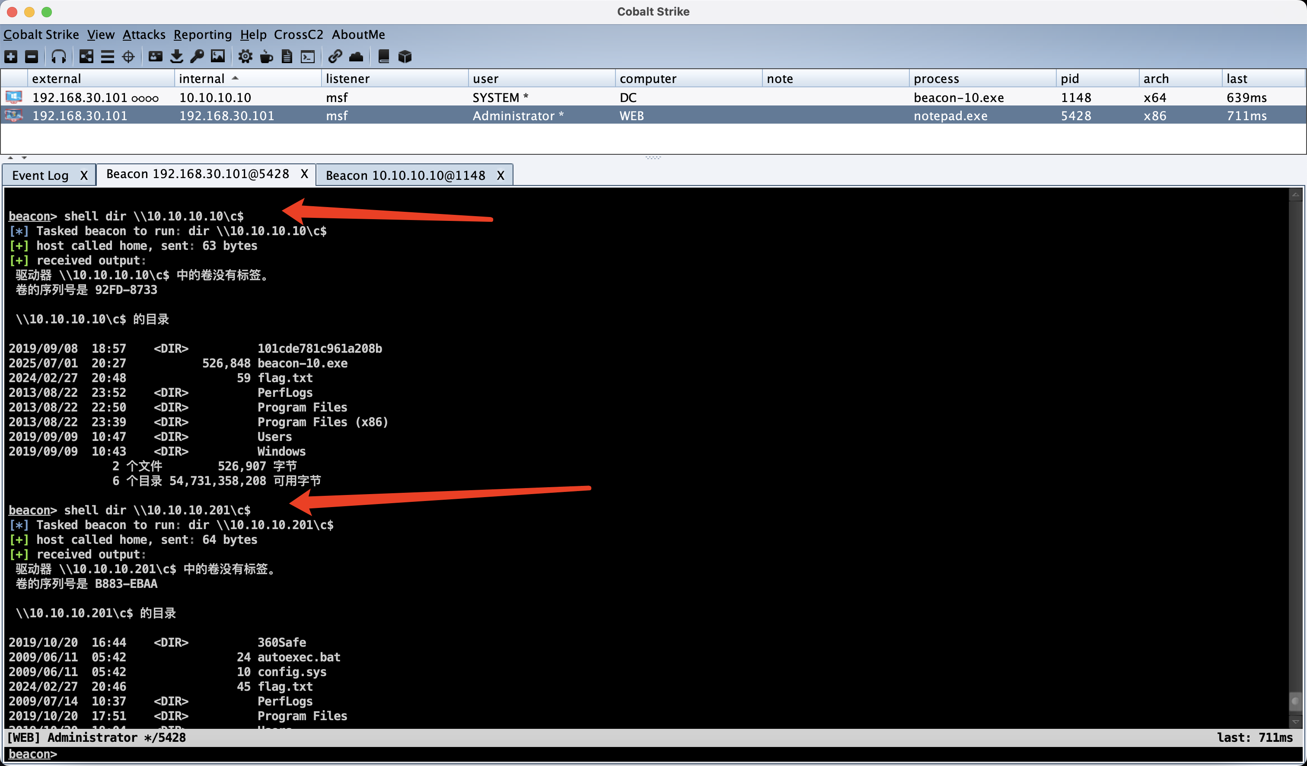Open Java applet attack coffee cup icon
This screenshot has height=766, width=1307.
[267, 57]
